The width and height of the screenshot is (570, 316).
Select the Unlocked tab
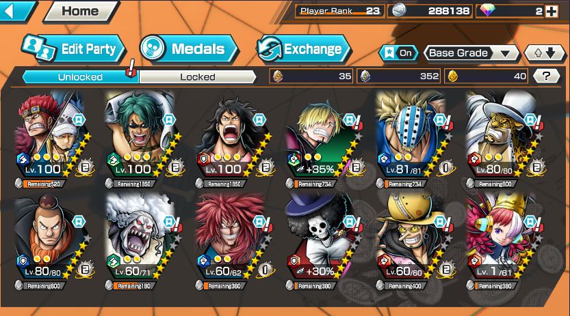tap(80, 77)
